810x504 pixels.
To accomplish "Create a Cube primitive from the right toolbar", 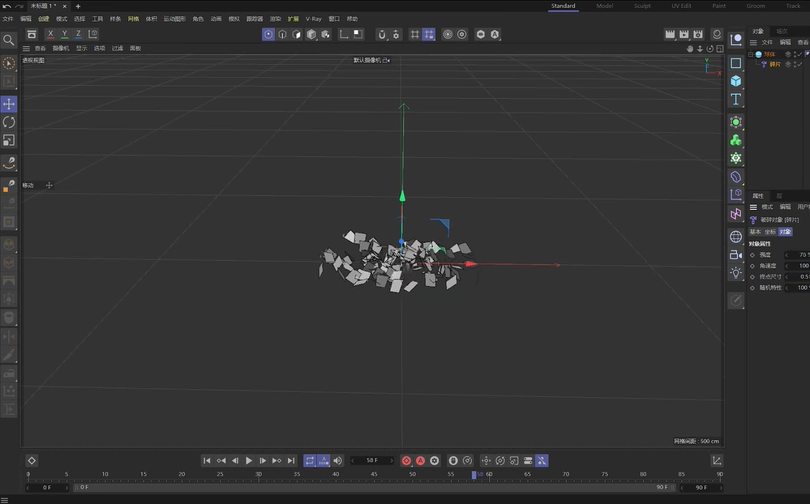I will [x=735, y=80].
